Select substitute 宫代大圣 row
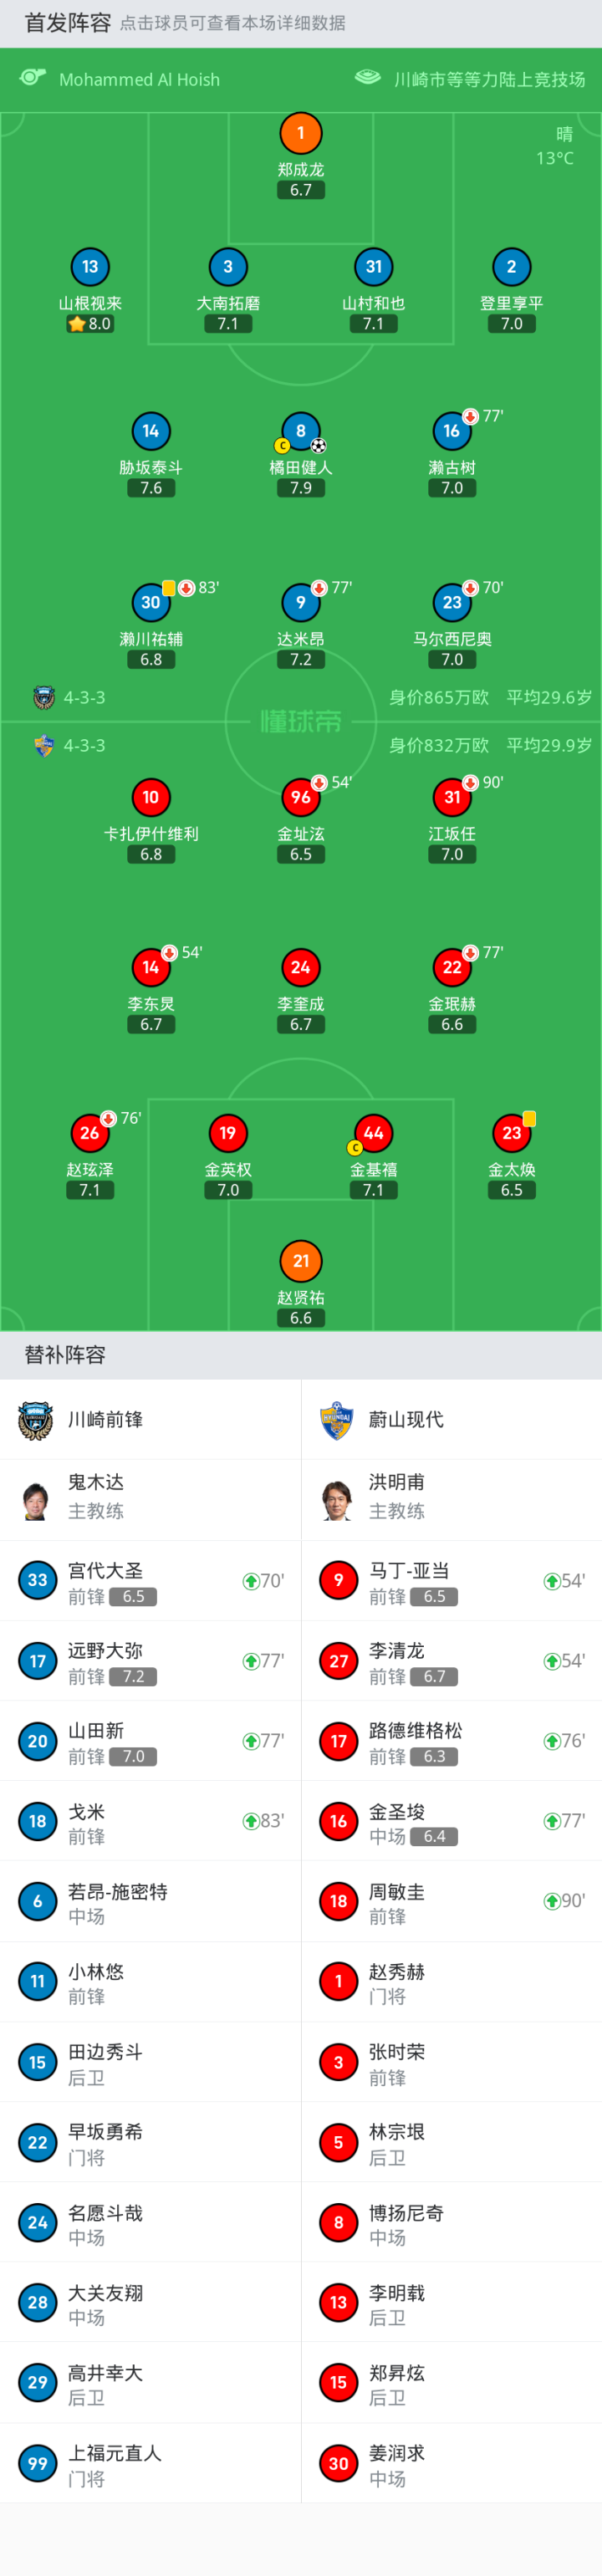This screenshot has height=2576, width=602. (x=150, y=1581)
